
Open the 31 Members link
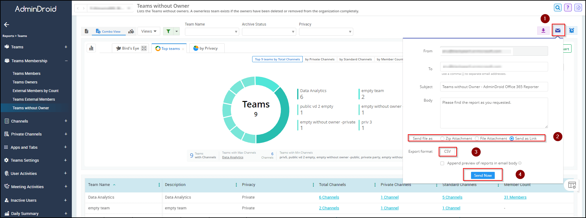click(515, 197)
